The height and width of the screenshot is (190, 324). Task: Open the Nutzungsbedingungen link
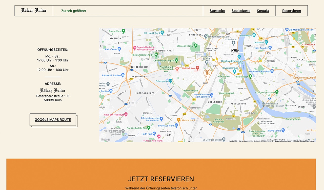282,141
